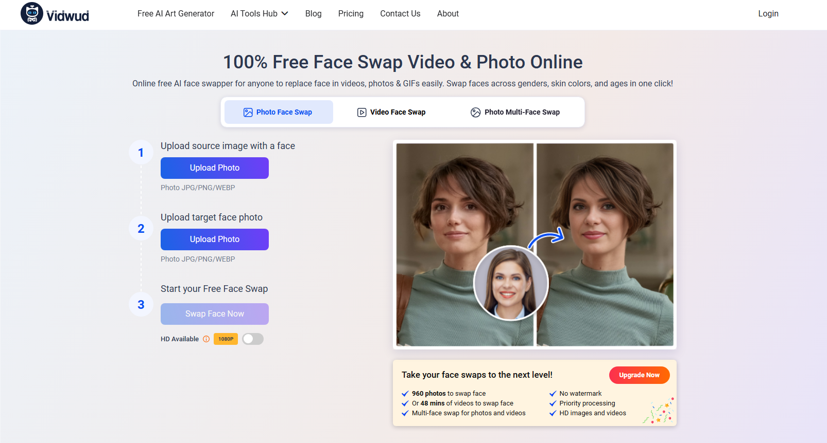
Task: Click the "No watermark" text
Action: (x=580, y=394)
